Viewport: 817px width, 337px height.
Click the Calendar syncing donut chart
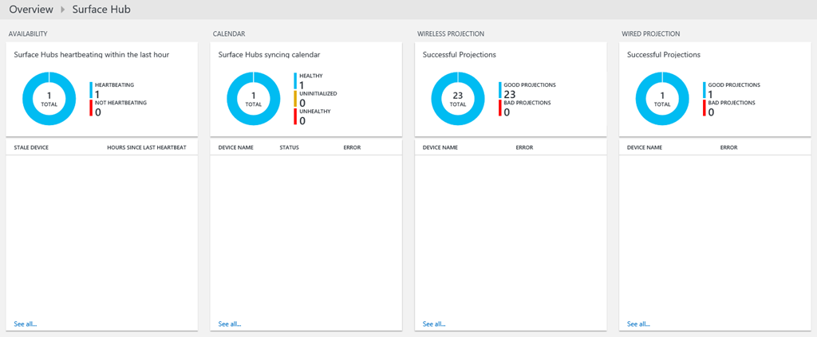point(253,99)
